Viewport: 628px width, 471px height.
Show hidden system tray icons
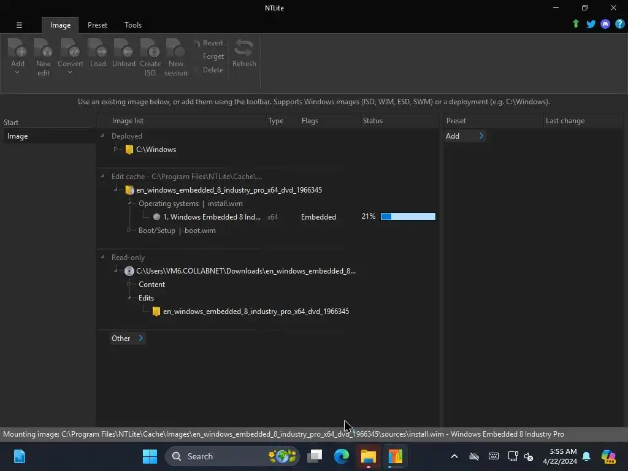tap(454, 456)
